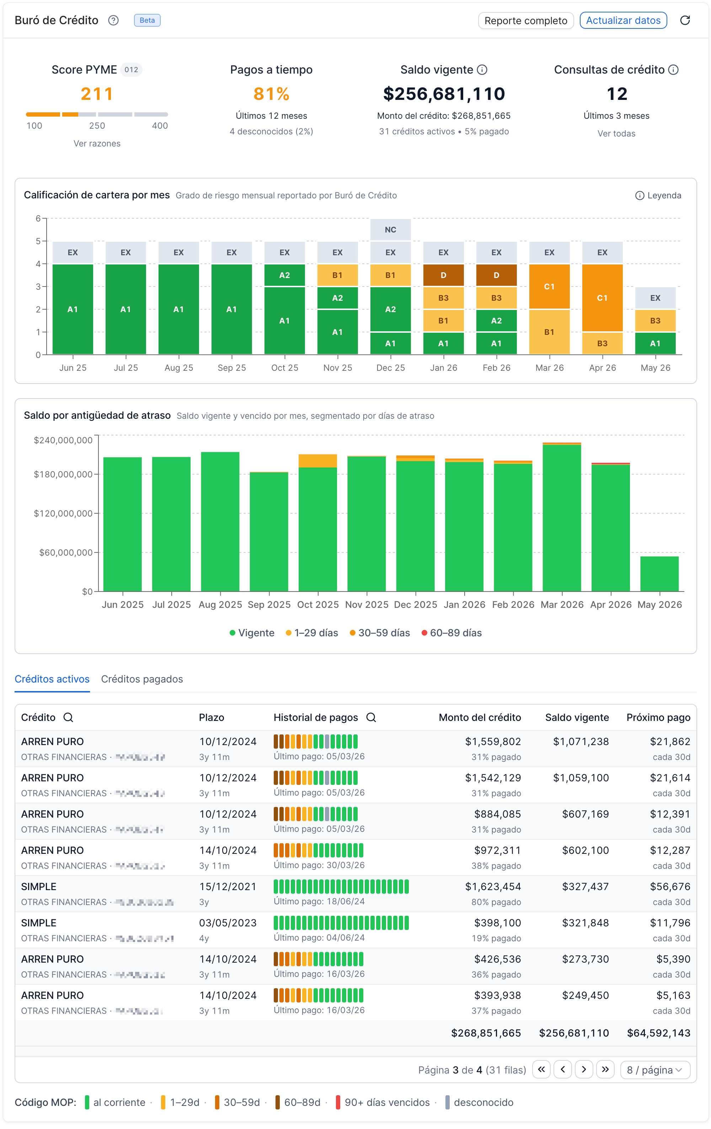Click the Monto del crédito column header
711x1129 pixels.
pos(479,717)
